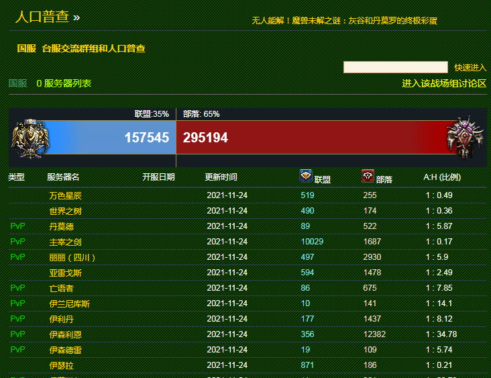Click the 联盟:35% percentage label

(x=152, y=113)
